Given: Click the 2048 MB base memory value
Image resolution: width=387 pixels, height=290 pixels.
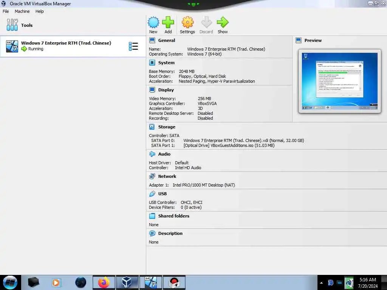Looking at the screenshot, I should [x=187, y=71].
